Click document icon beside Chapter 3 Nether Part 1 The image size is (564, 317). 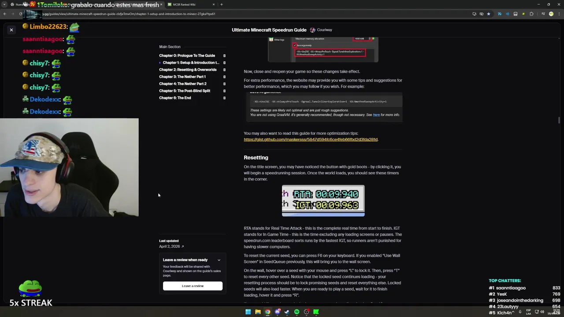tap(224, 77)
